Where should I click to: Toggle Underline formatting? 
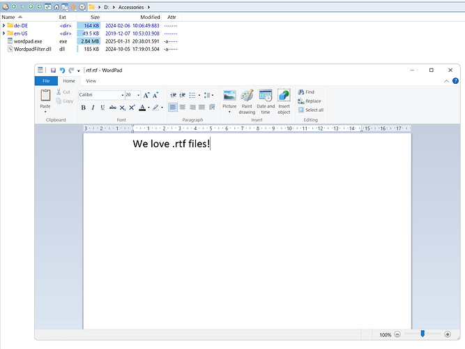point(102,107)
